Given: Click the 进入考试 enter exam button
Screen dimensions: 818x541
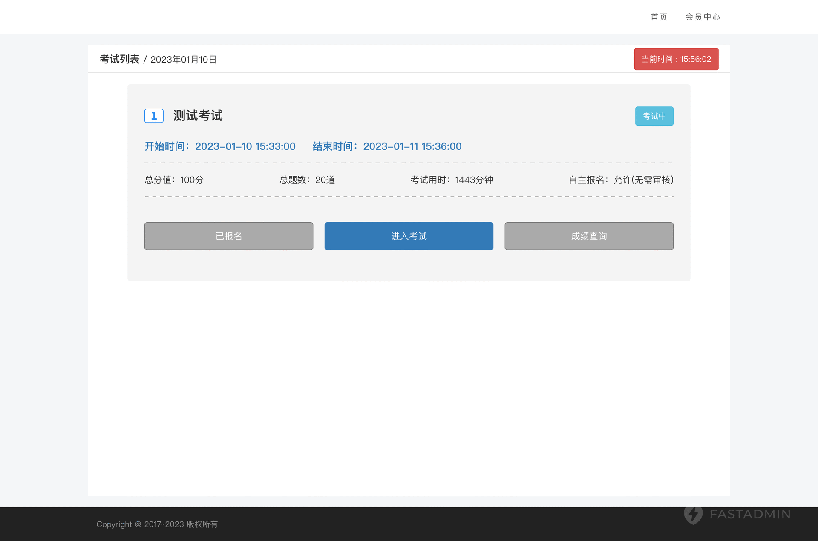Looking at the screenshot, I should (409, 236).
